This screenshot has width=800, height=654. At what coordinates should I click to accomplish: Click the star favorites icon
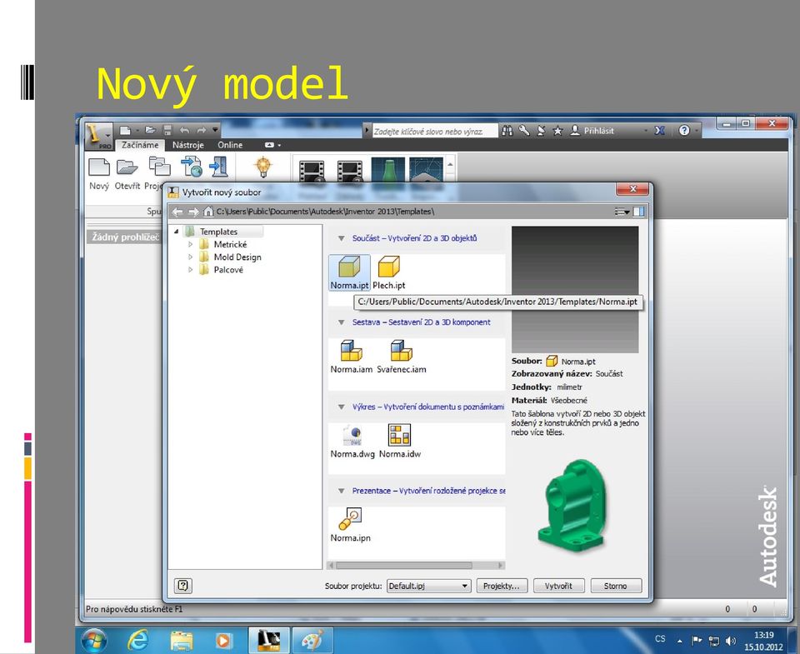coord(557,131)
